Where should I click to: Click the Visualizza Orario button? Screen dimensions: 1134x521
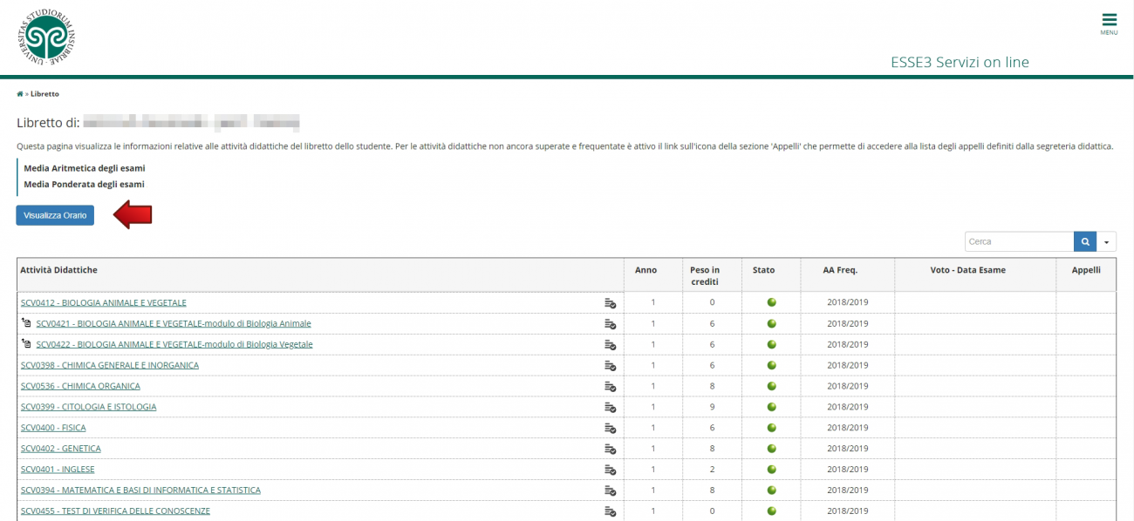(x=55, y=215)
